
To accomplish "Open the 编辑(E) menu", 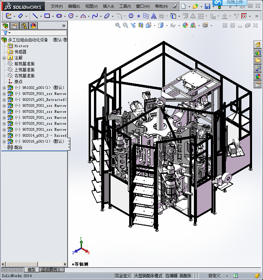I will [x=74, y=6].
